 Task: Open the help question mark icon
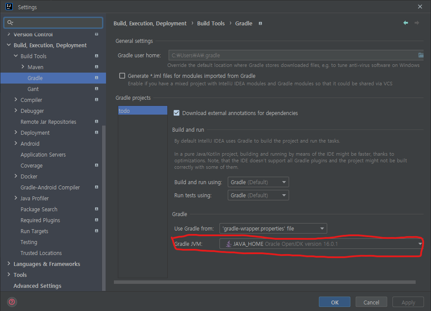(x=12, y=302)
